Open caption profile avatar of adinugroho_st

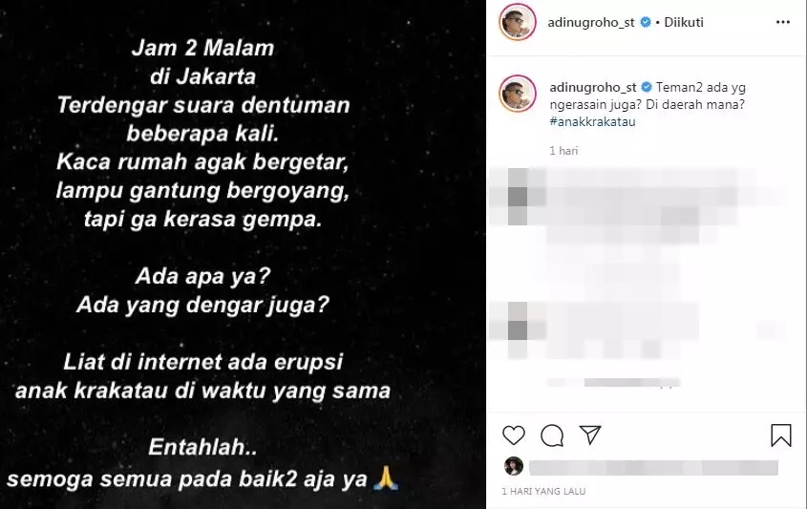point(518,94)
